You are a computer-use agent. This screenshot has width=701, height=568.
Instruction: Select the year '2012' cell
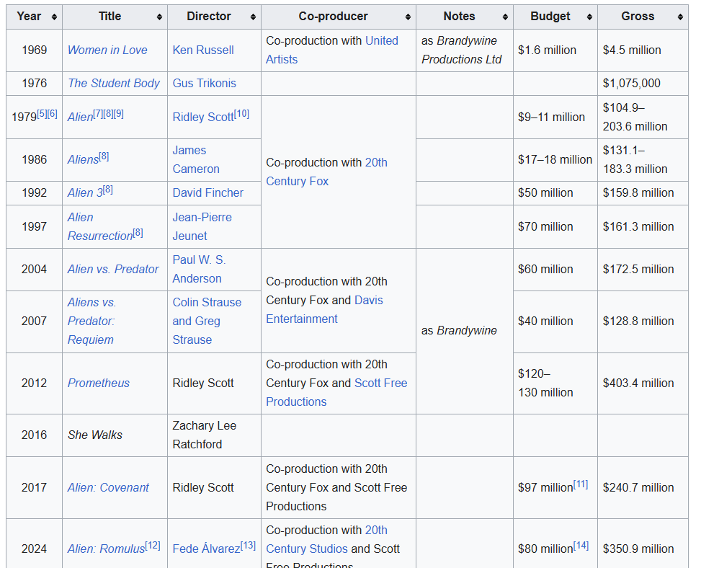pos(34,383)
